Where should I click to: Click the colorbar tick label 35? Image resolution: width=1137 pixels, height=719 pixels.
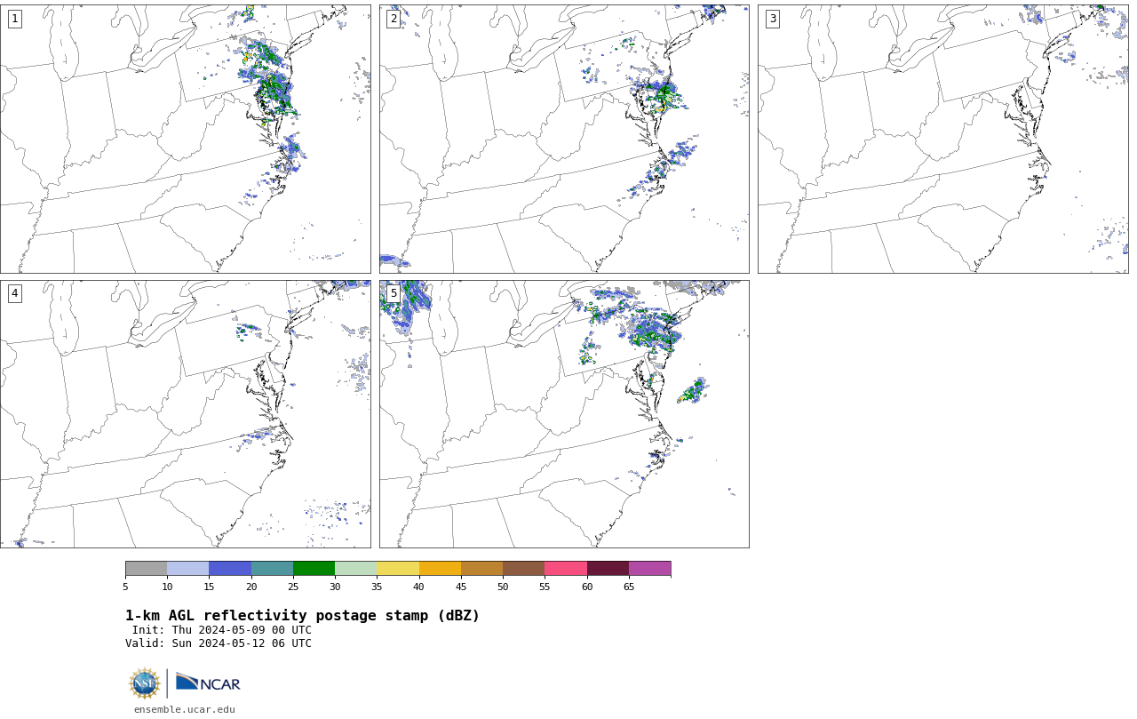tap(377, 587)
